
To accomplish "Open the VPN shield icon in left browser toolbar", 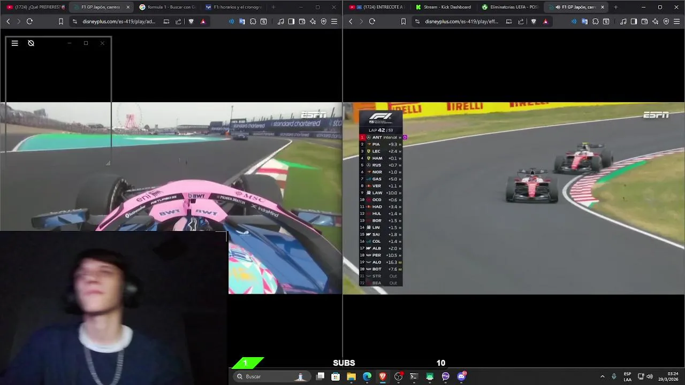I will click(323, 21).
